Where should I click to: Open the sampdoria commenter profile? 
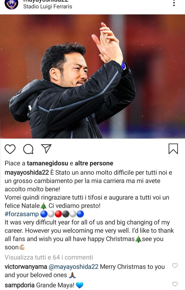[x=20, y=285]
